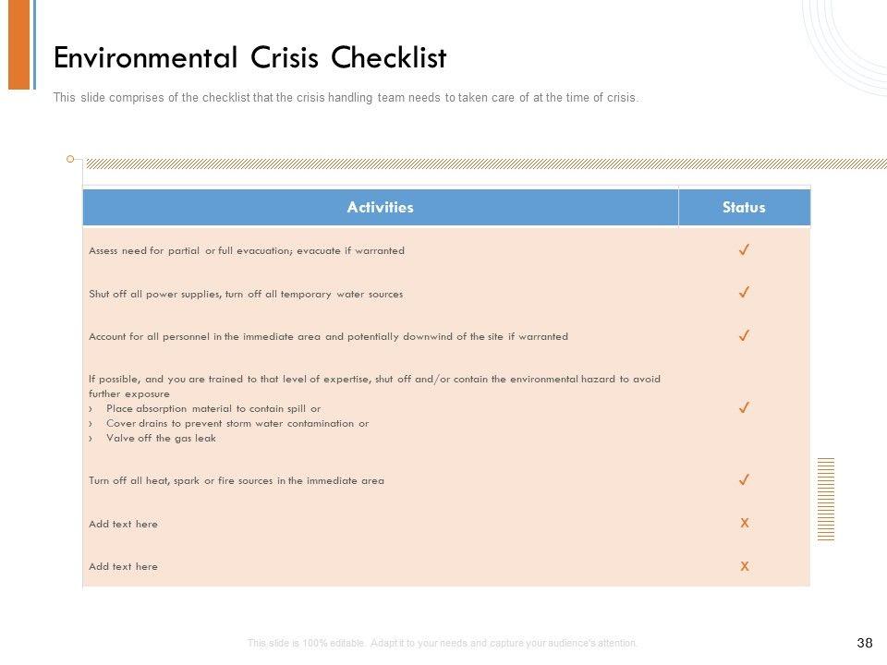Select 'Shut off all power supplies' activity text
Screen dimensions: 887x665
[246, 294]
